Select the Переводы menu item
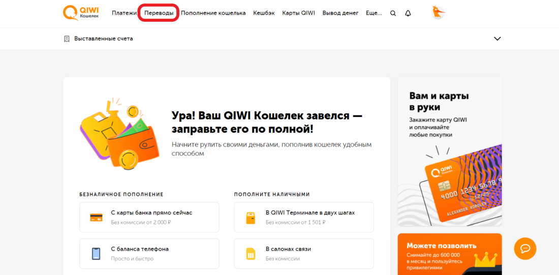 [159, 13]
